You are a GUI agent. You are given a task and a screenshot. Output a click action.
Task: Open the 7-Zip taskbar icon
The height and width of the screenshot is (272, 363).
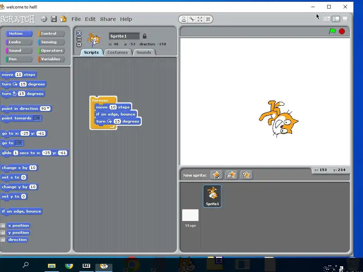(86, 266)
